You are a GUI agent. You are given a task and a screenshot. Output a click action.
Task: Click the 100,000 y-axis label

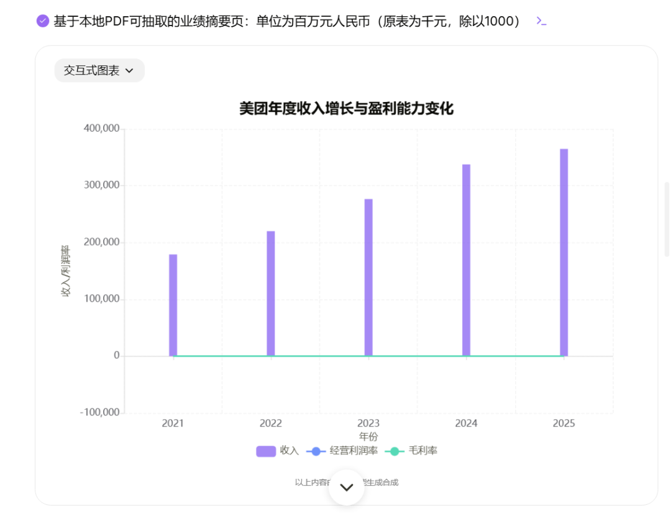coord(101,298)
